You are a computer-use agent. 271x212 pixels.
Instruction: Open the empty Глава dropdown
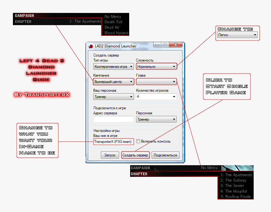[x=156, y=82]
